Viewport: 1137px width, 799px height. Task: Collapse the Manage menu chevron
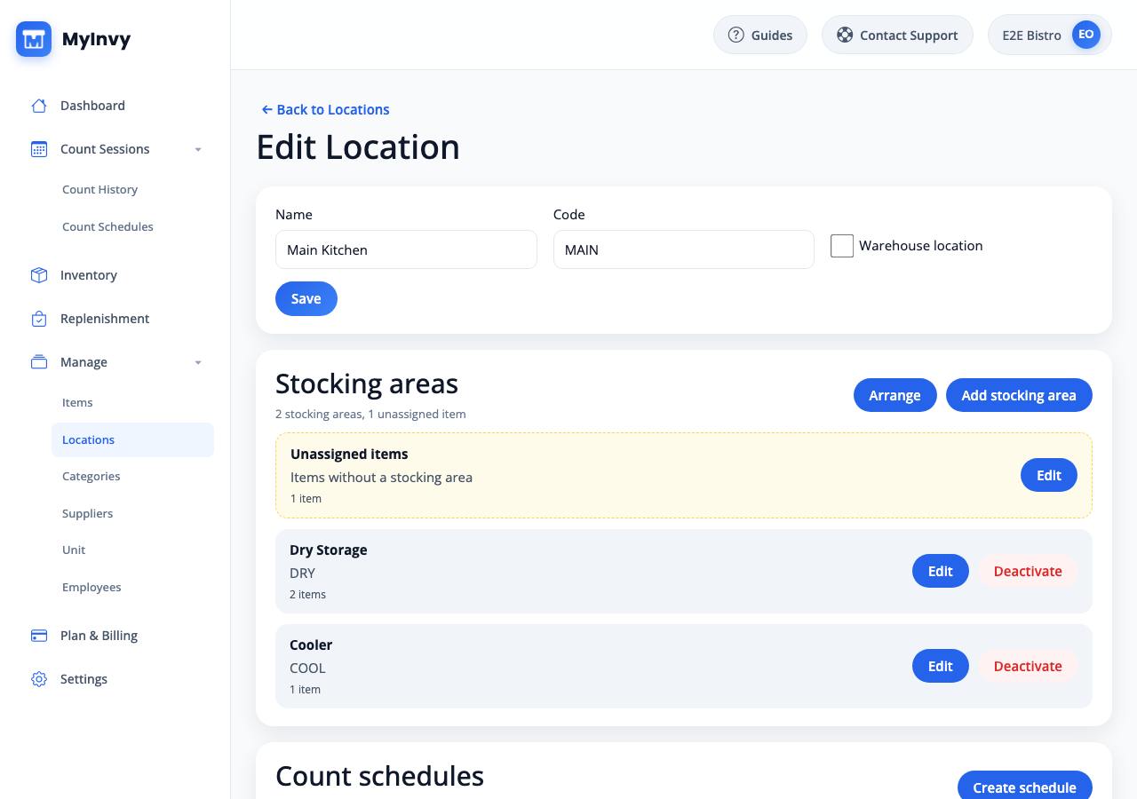coord(198,362)
